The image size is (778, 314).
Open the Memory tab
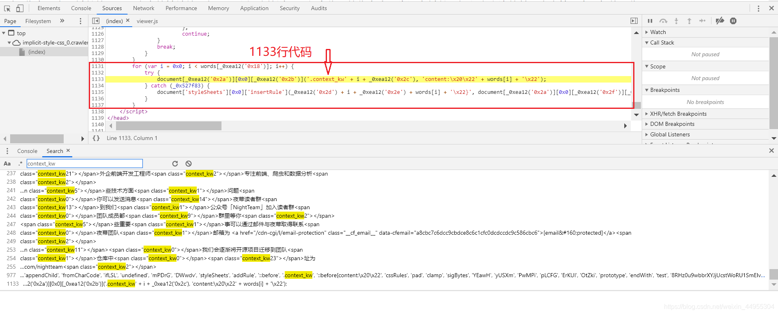[219, 8]
